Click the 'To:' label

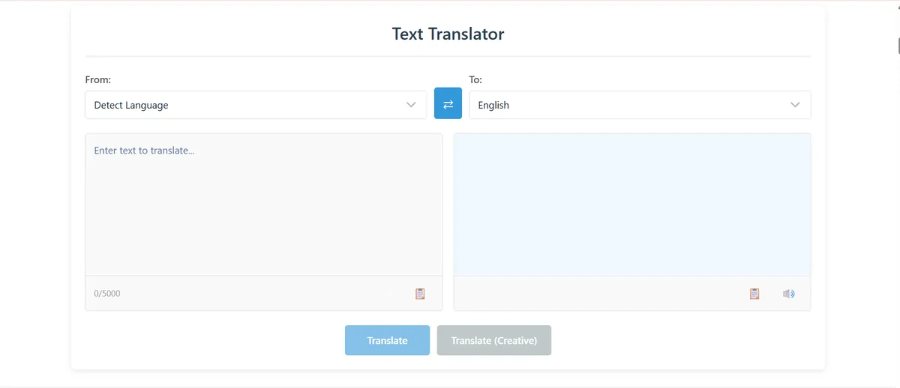coord(475,79)
